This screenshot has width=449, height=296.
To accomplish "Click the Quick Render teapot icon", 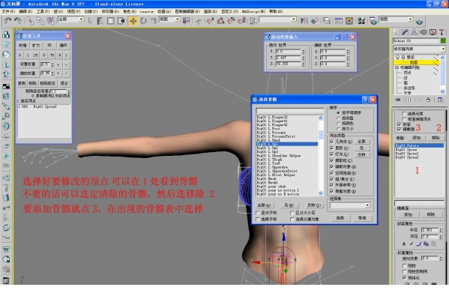I will [419, 22].
